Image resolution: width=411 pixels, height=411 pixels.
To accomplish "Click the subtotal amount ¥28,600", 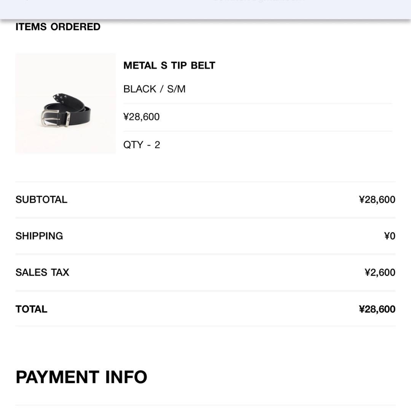I will click(377, 200).
